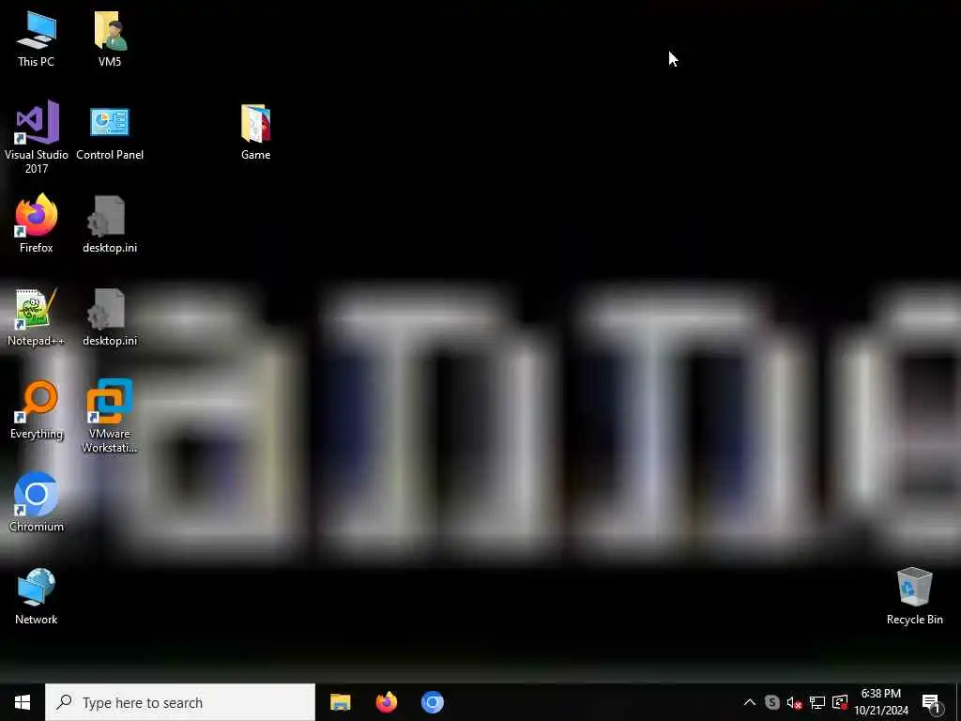The width and height of the screenshot is (961, 721).
Task: Click the taskbar search box
Action: 180,702
